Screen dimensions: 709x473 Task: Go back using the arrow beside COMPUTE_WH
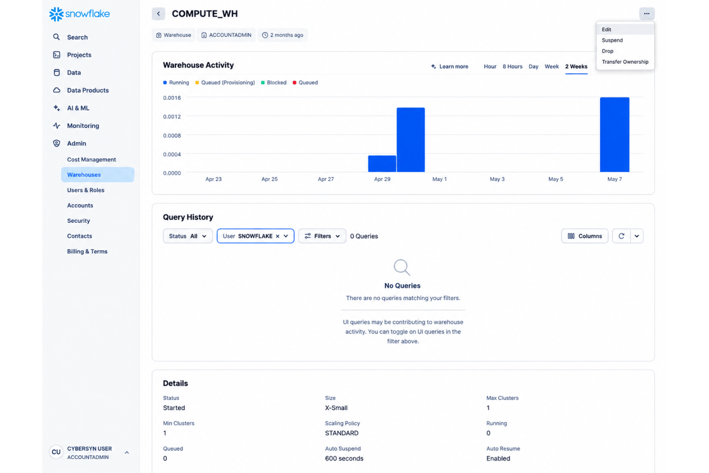[x=159, y=13]
